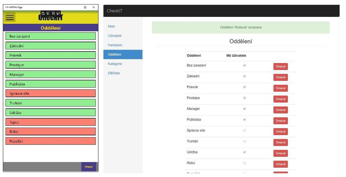The height and width of the screenshot is (177, 346).
Task: Click Smazat for Prodejce row
Action: 280,99
